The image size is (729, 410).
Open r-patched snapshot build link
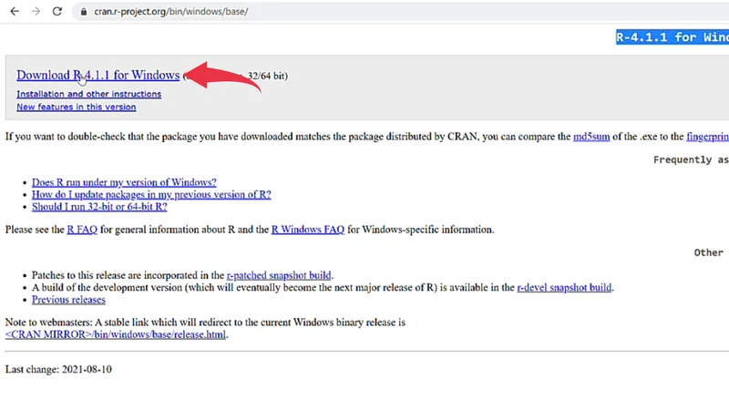click(279, 275)
